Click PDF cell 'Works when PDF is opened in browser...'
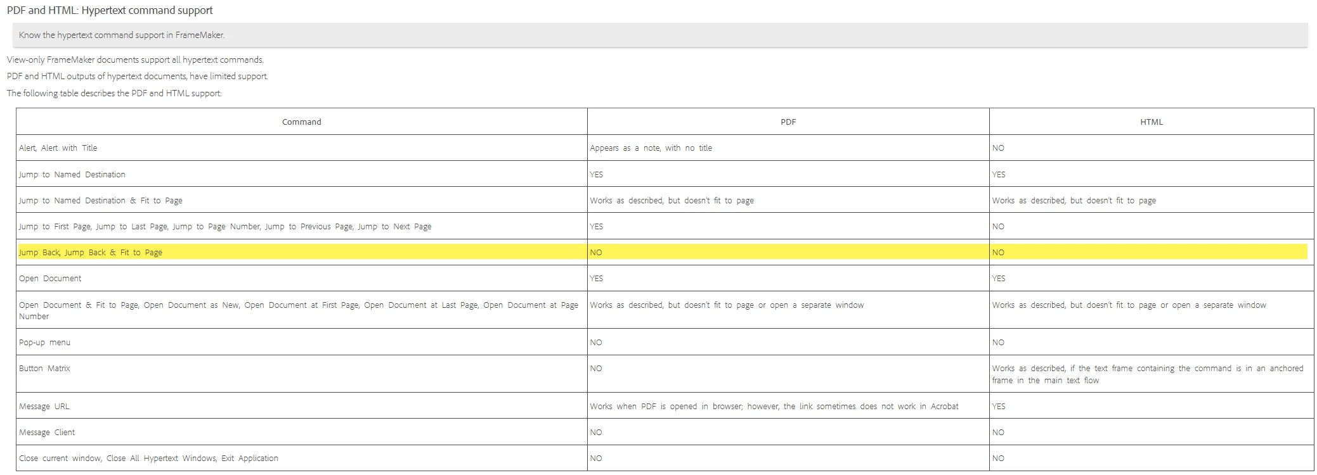 click(x=788, y=406)
